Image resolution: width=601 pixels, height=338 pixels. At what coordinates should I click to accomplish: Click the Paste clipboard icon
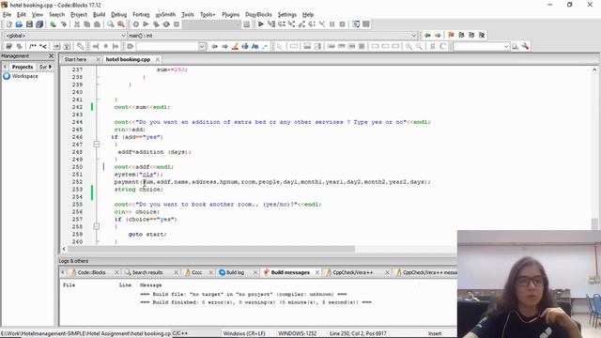pyautogui.click(x=98, y=24)
